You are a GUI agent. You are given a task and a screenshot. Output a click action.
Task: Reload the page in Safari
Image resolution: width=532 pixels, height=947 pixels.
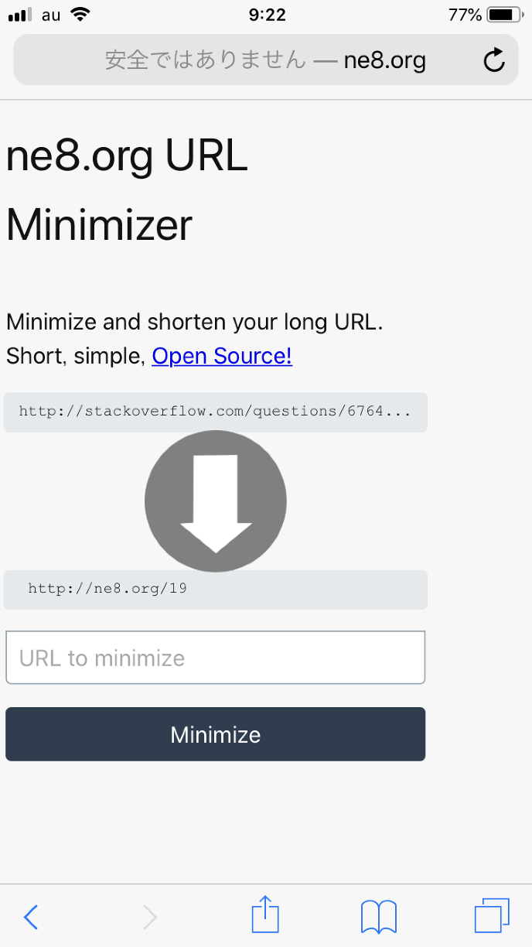tap(494, 60)
